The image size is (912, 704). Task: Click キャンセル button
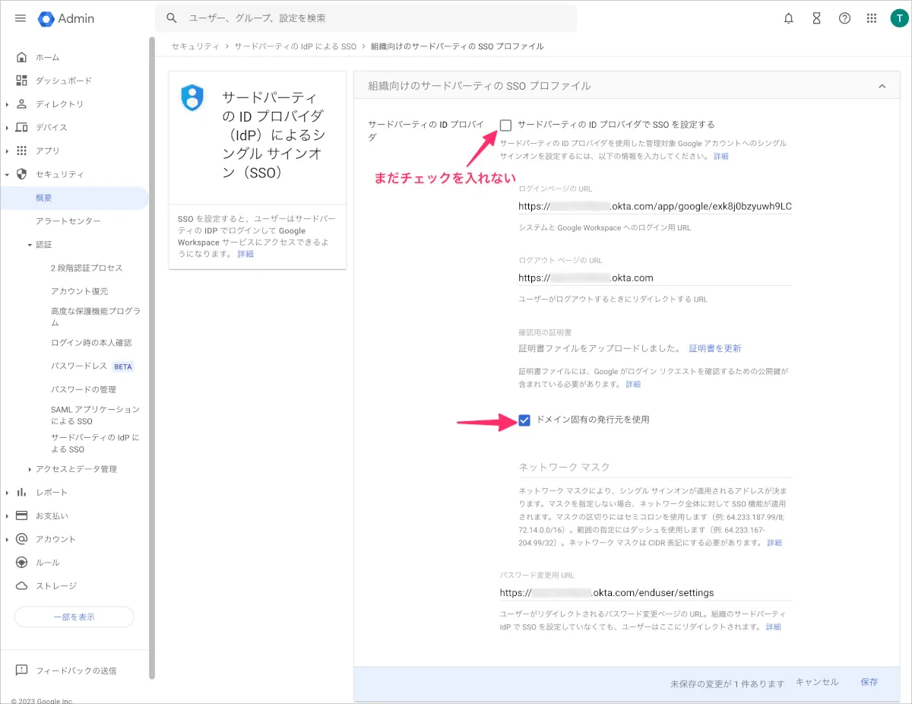click(817, 682)
